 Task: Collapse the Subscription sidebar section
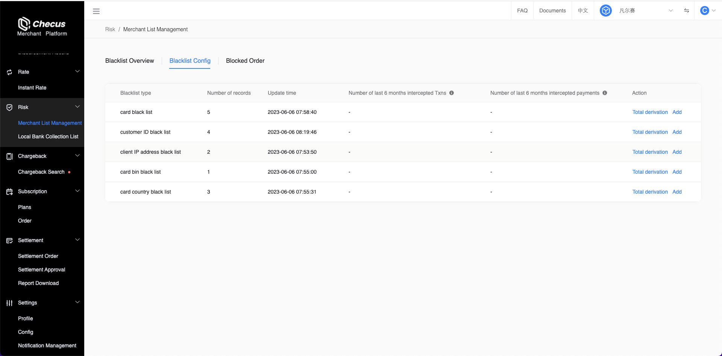(x=77, y=191)
